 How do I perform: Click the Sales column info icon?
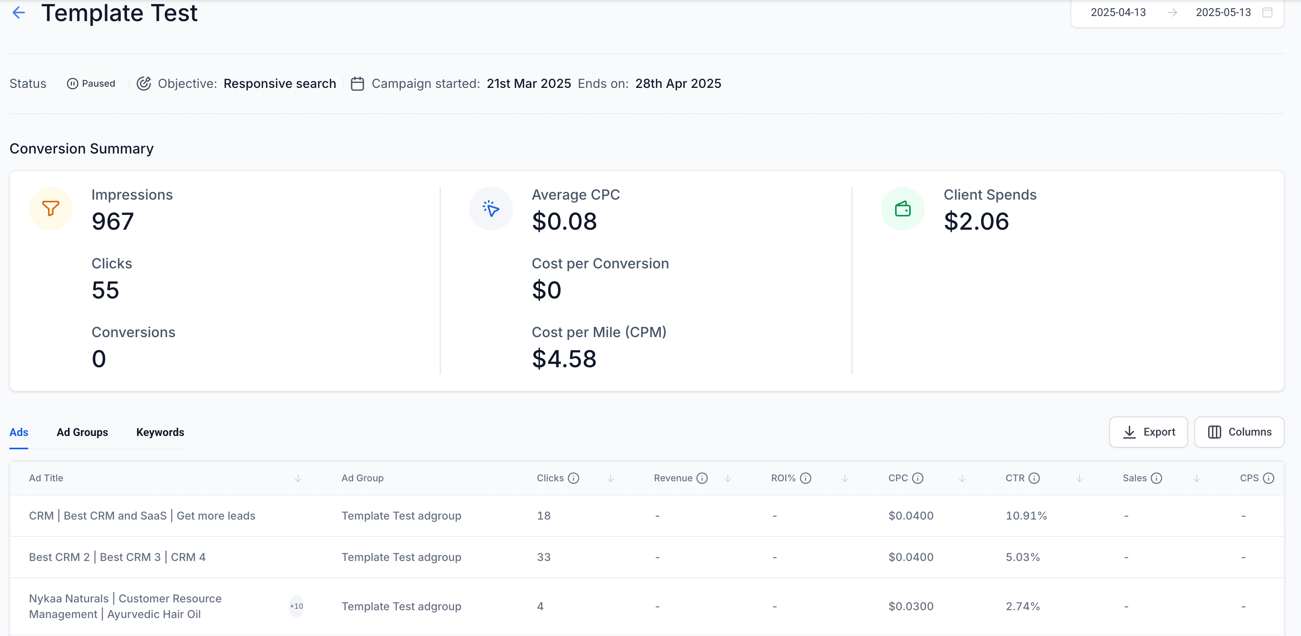pyautogui.click(x=1156, y=478)
